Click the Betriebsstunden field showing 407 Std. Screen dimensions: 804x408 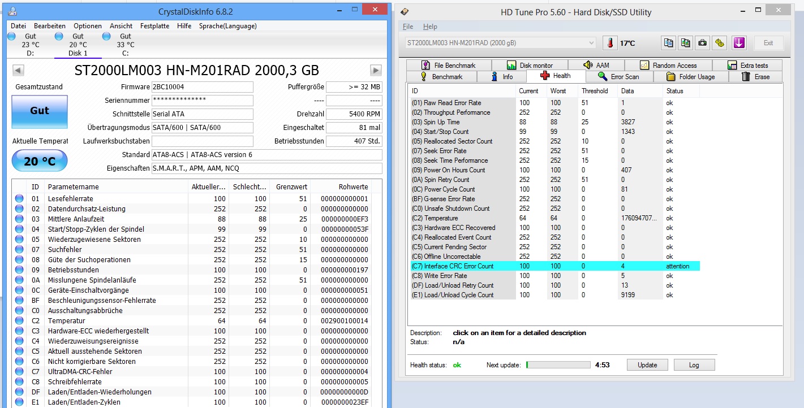pos(354,141)
